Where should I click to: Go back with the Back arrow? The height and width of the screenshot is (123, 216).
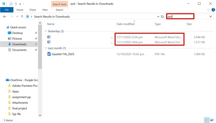click(x=5, y=17)
